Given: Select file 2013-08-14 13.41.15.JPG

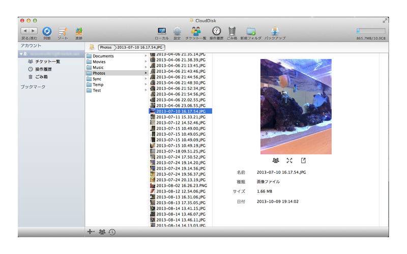Looking at the screenshot, I should [181, 208].
